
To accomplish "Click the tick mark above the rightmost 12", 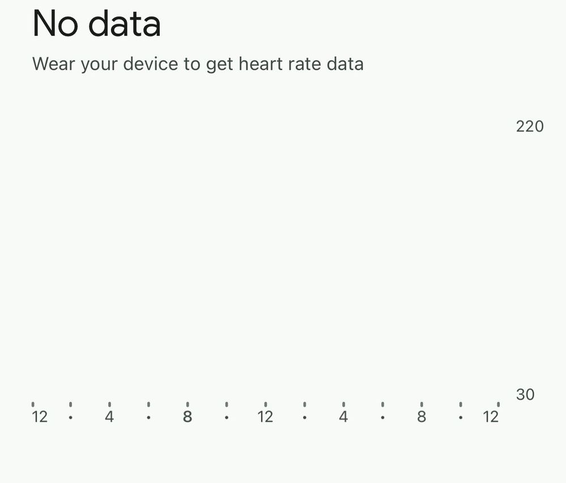I will (x=499, y=404).
